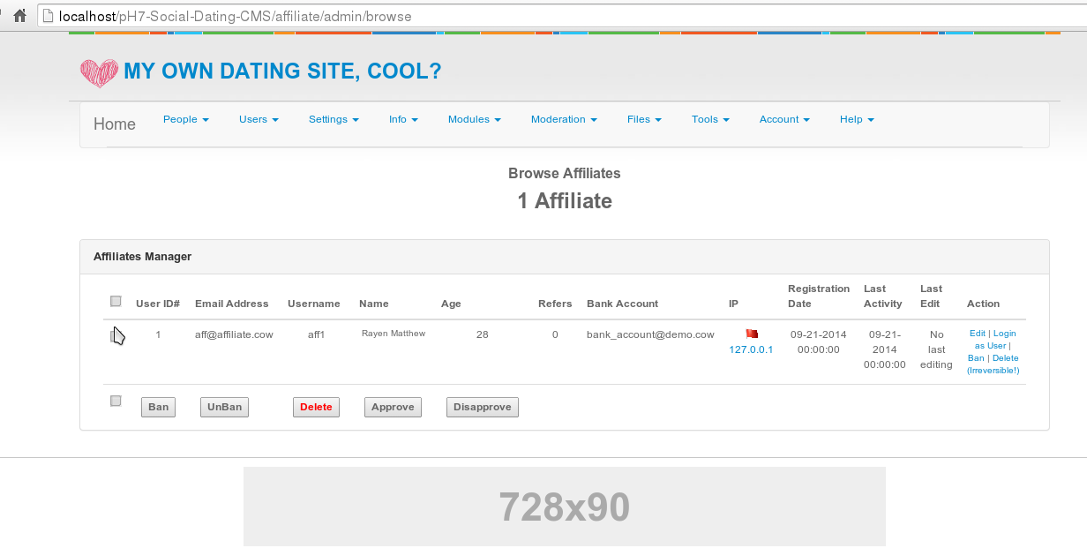This screenshot has height=548, width=1087.
Task: Click the Ban button below the table
Action: (159, 407)
